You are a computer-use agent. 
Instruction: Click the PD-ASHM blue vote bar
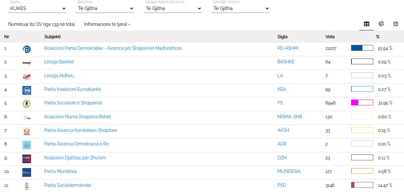pos(362,48)
